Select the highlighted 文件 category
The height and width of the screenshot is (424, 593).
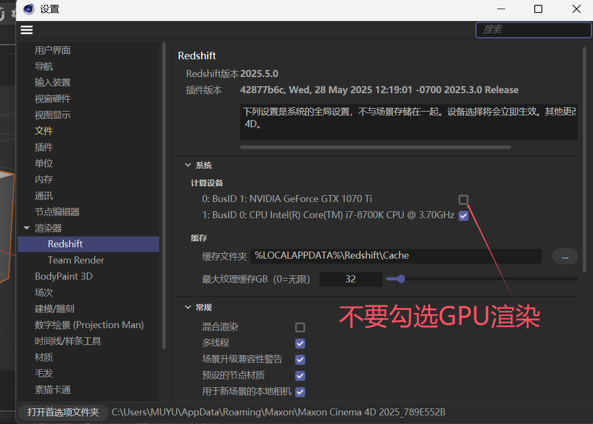point(44,131)
